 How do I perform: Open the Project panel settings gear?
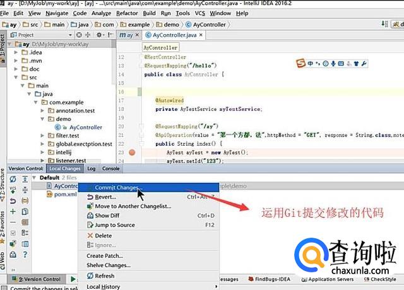(99, 35)
